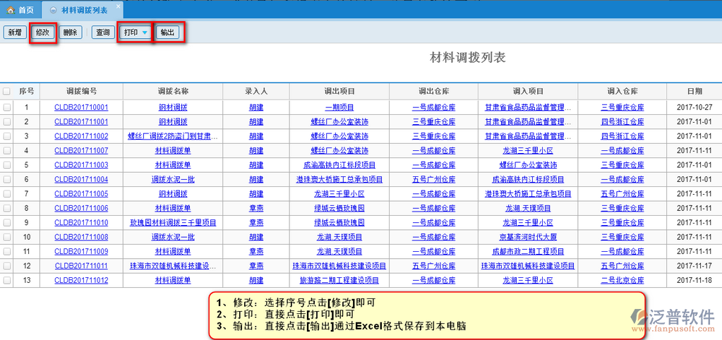Open transfer record CLDB201711004
The height and width of the screenshot is (340, 722).
pyautogui.click(x=81, y=180)
